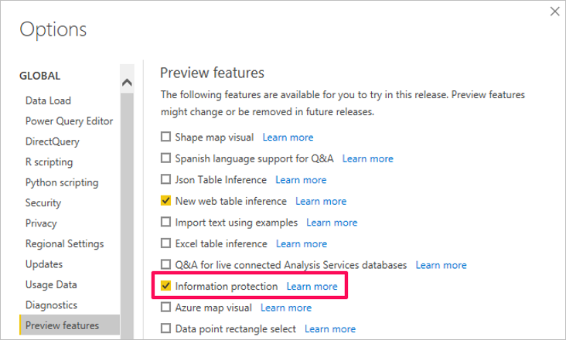Image resolution: width=566 pixels, height=340 pixels.
Task: Click the sidebar scroll-up arrow
Action: click(127, 83)
